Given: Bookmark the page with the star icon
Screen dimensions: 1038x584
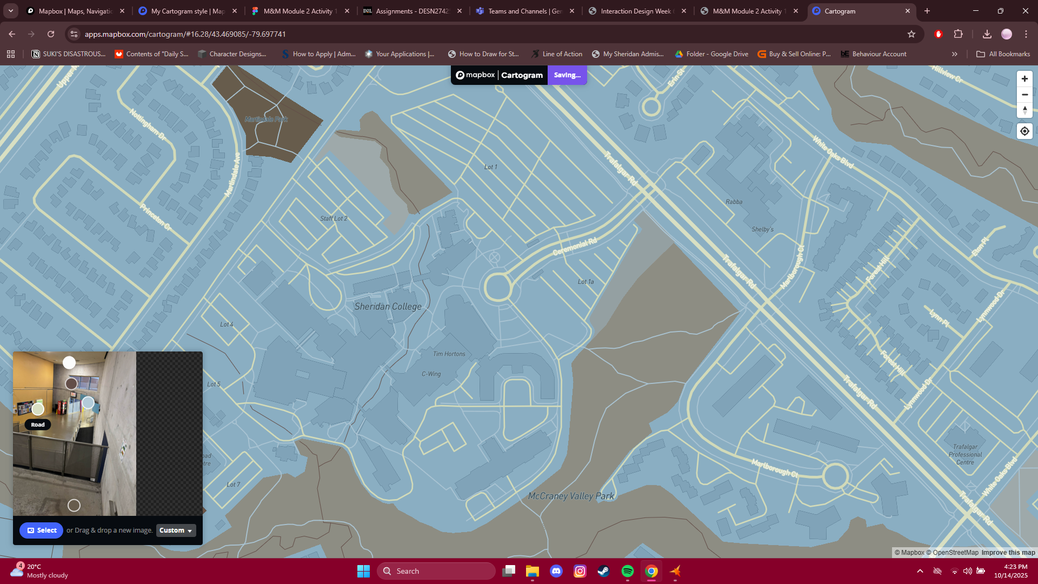Looking at the screenshot, I should click(912, 34).
